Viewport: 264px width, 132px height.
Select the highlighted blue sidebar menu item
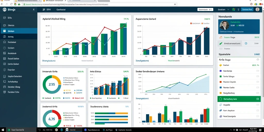click(x=19, y=31)
